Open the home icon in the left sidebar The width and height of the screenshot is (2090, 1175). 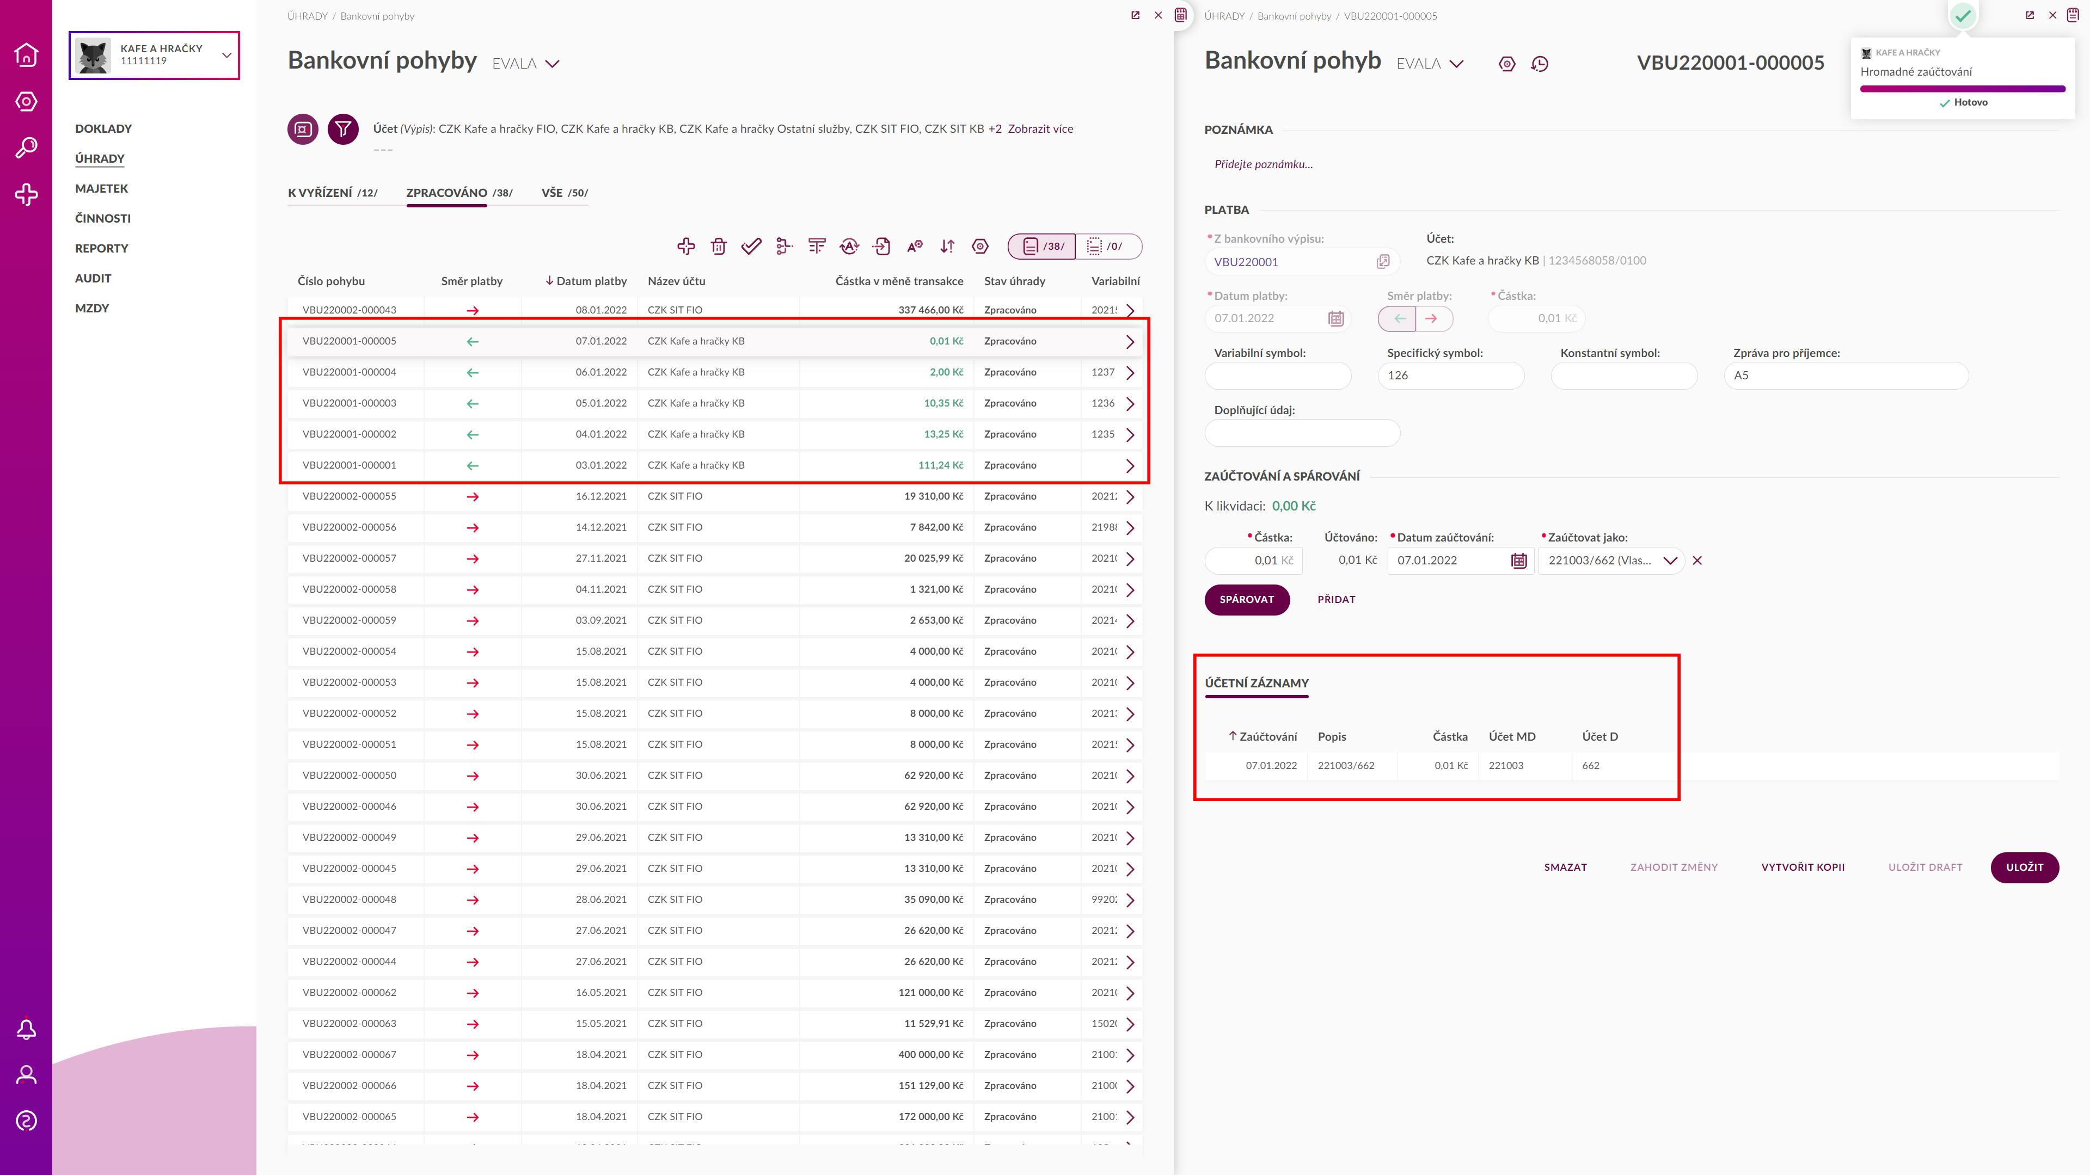coord(26,54)
